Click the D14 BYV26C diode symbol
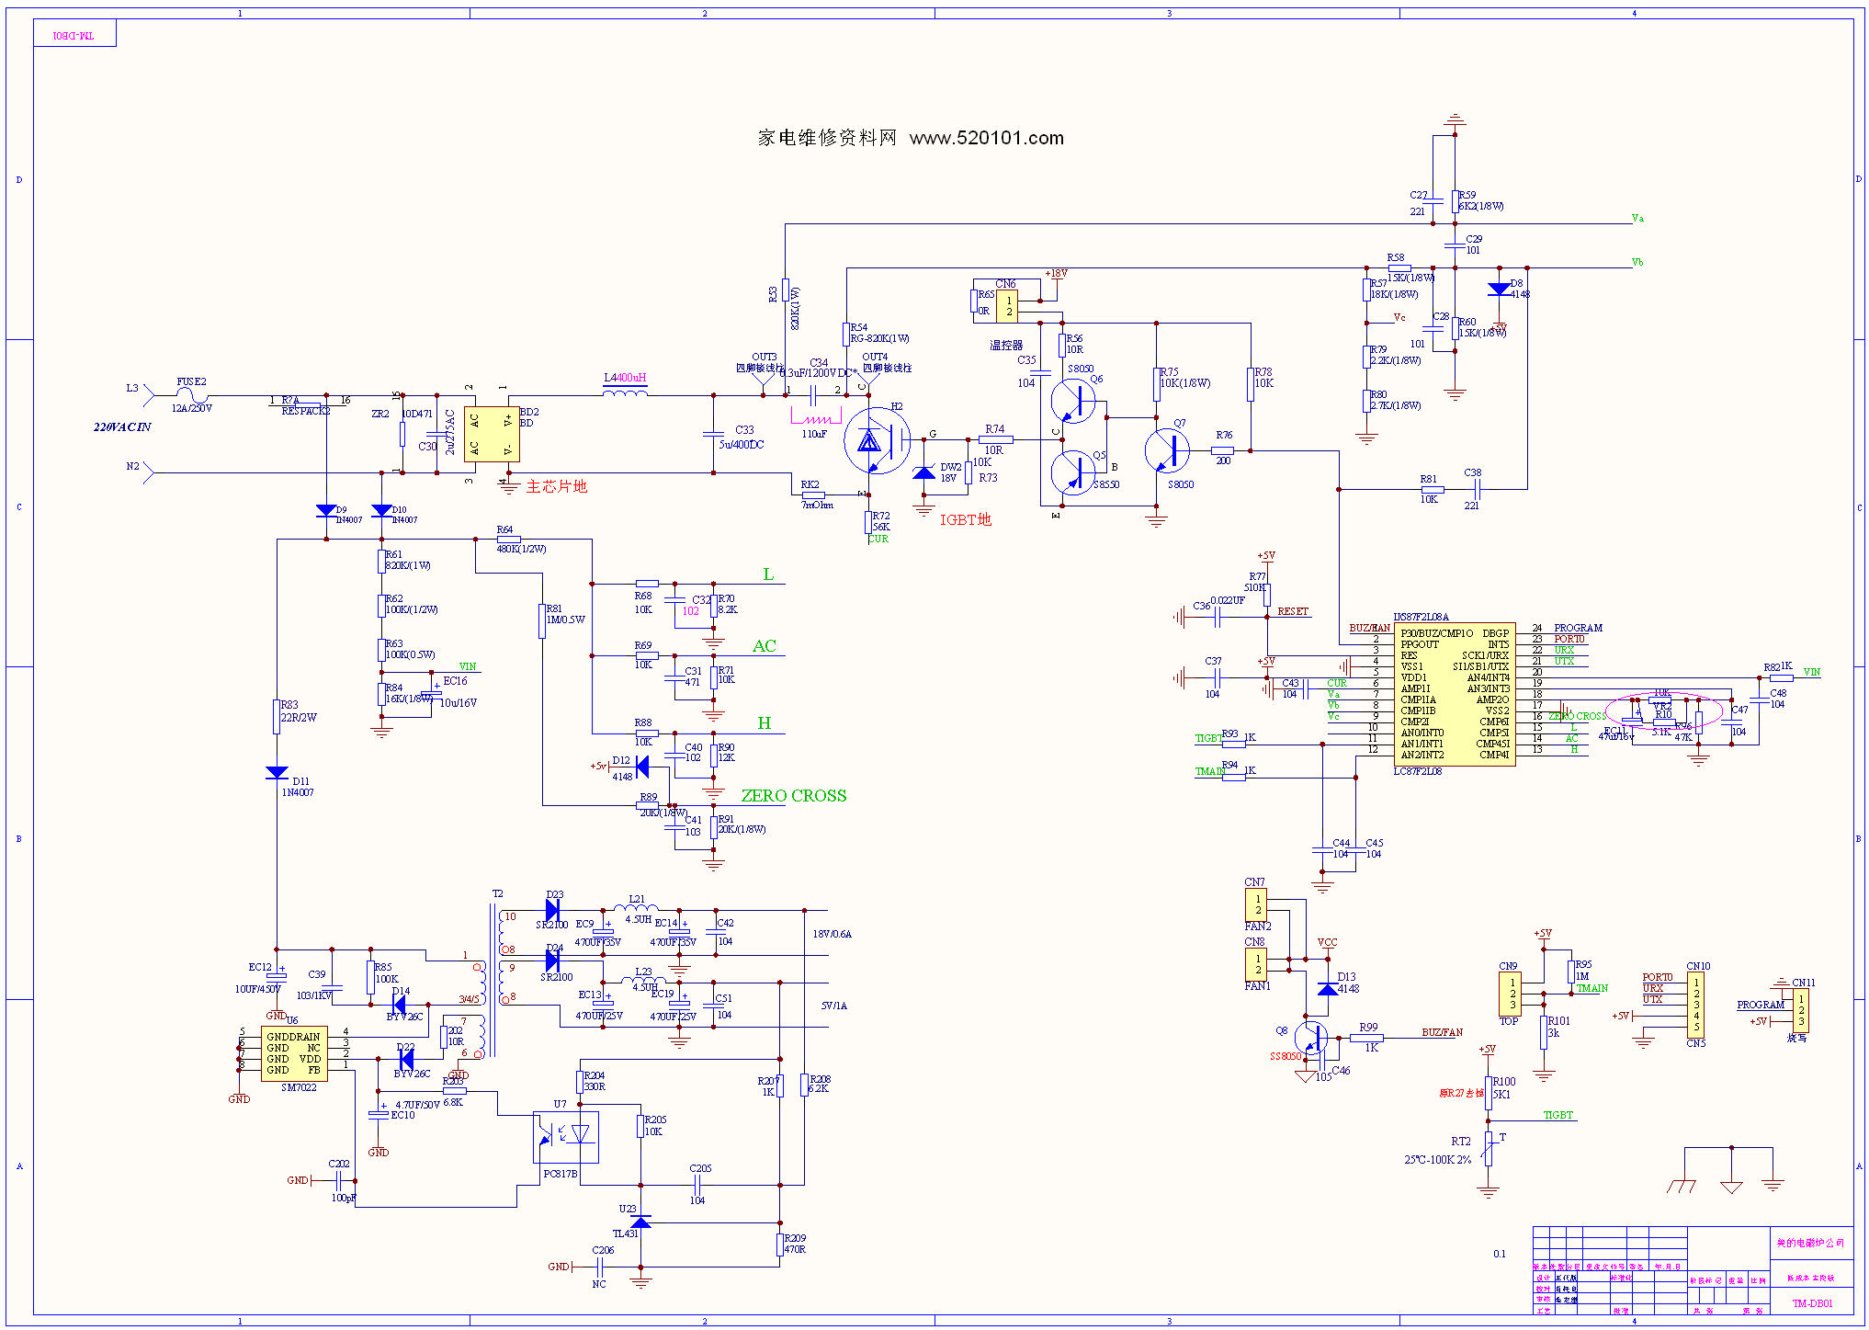Screen dimensions: 1869x1330 tap(399, 1005)
